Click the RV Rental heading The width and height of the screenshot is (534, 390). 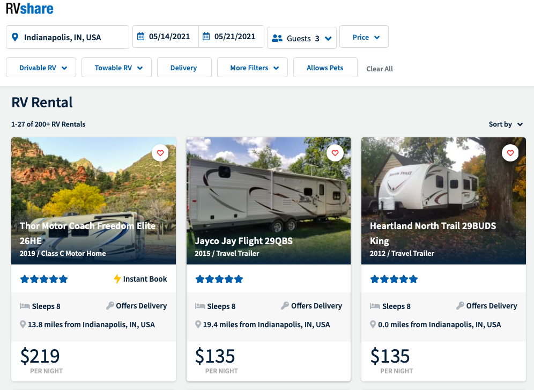click(42, 102)
